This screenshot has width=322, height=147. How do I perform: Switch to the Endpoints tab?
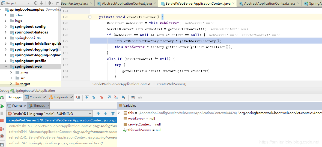61,97
